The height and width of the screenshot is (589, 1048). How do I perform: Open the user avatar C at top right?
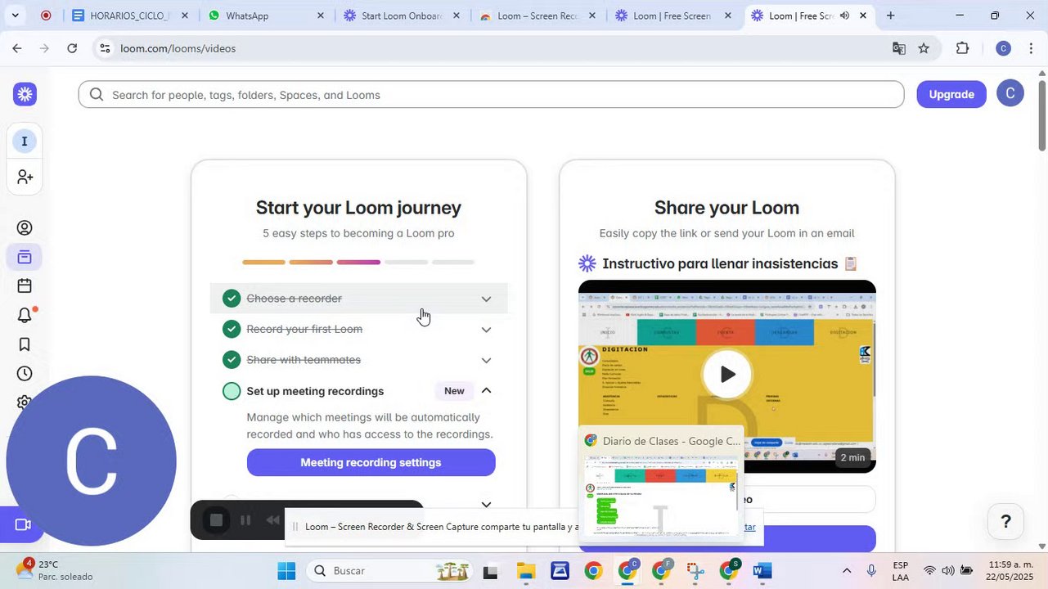coord(1010,94)
